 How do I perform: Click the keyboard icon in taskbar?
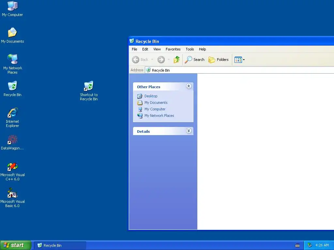pos(297,245)
